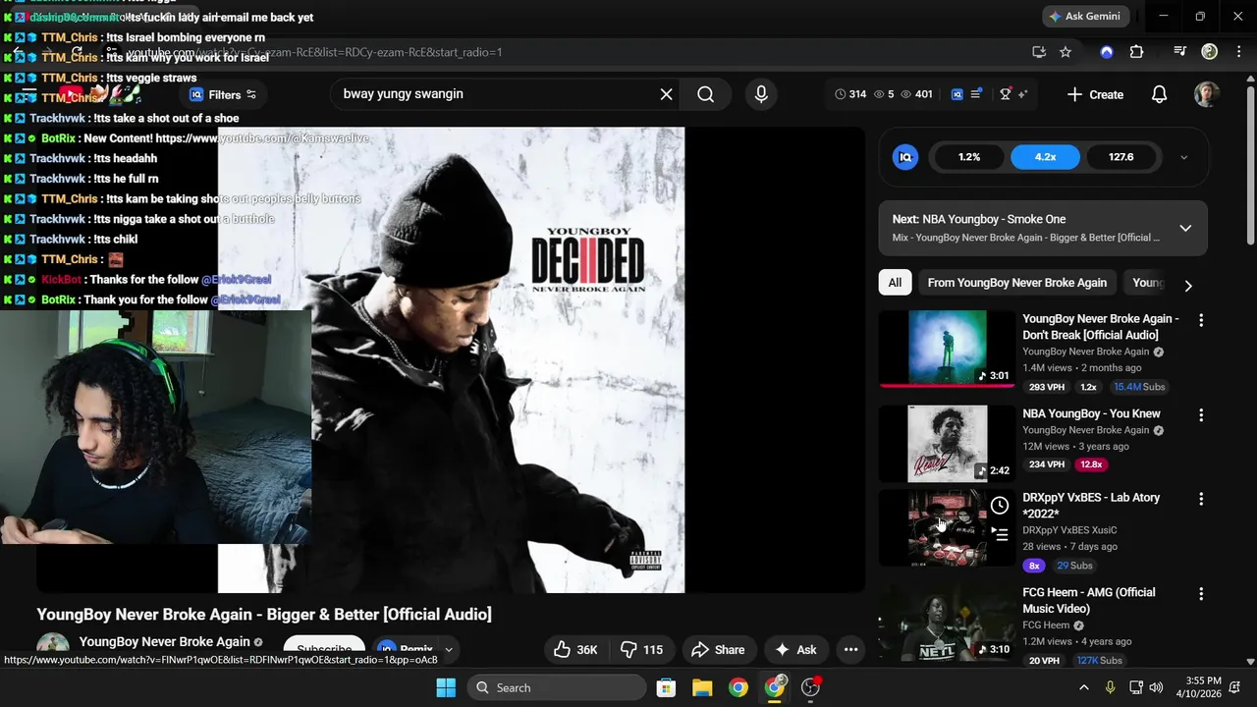Screen dimensions: 1257x707
Task: Open options menu for 'FCG Heem - AMG' video
Action: (x=1200, y=594)
